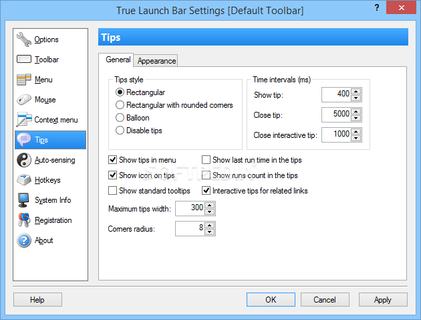Image resolution: width=421 pixels, height=320 pixels.
Task: Click the Maximum tips width field
Action: 190,208
